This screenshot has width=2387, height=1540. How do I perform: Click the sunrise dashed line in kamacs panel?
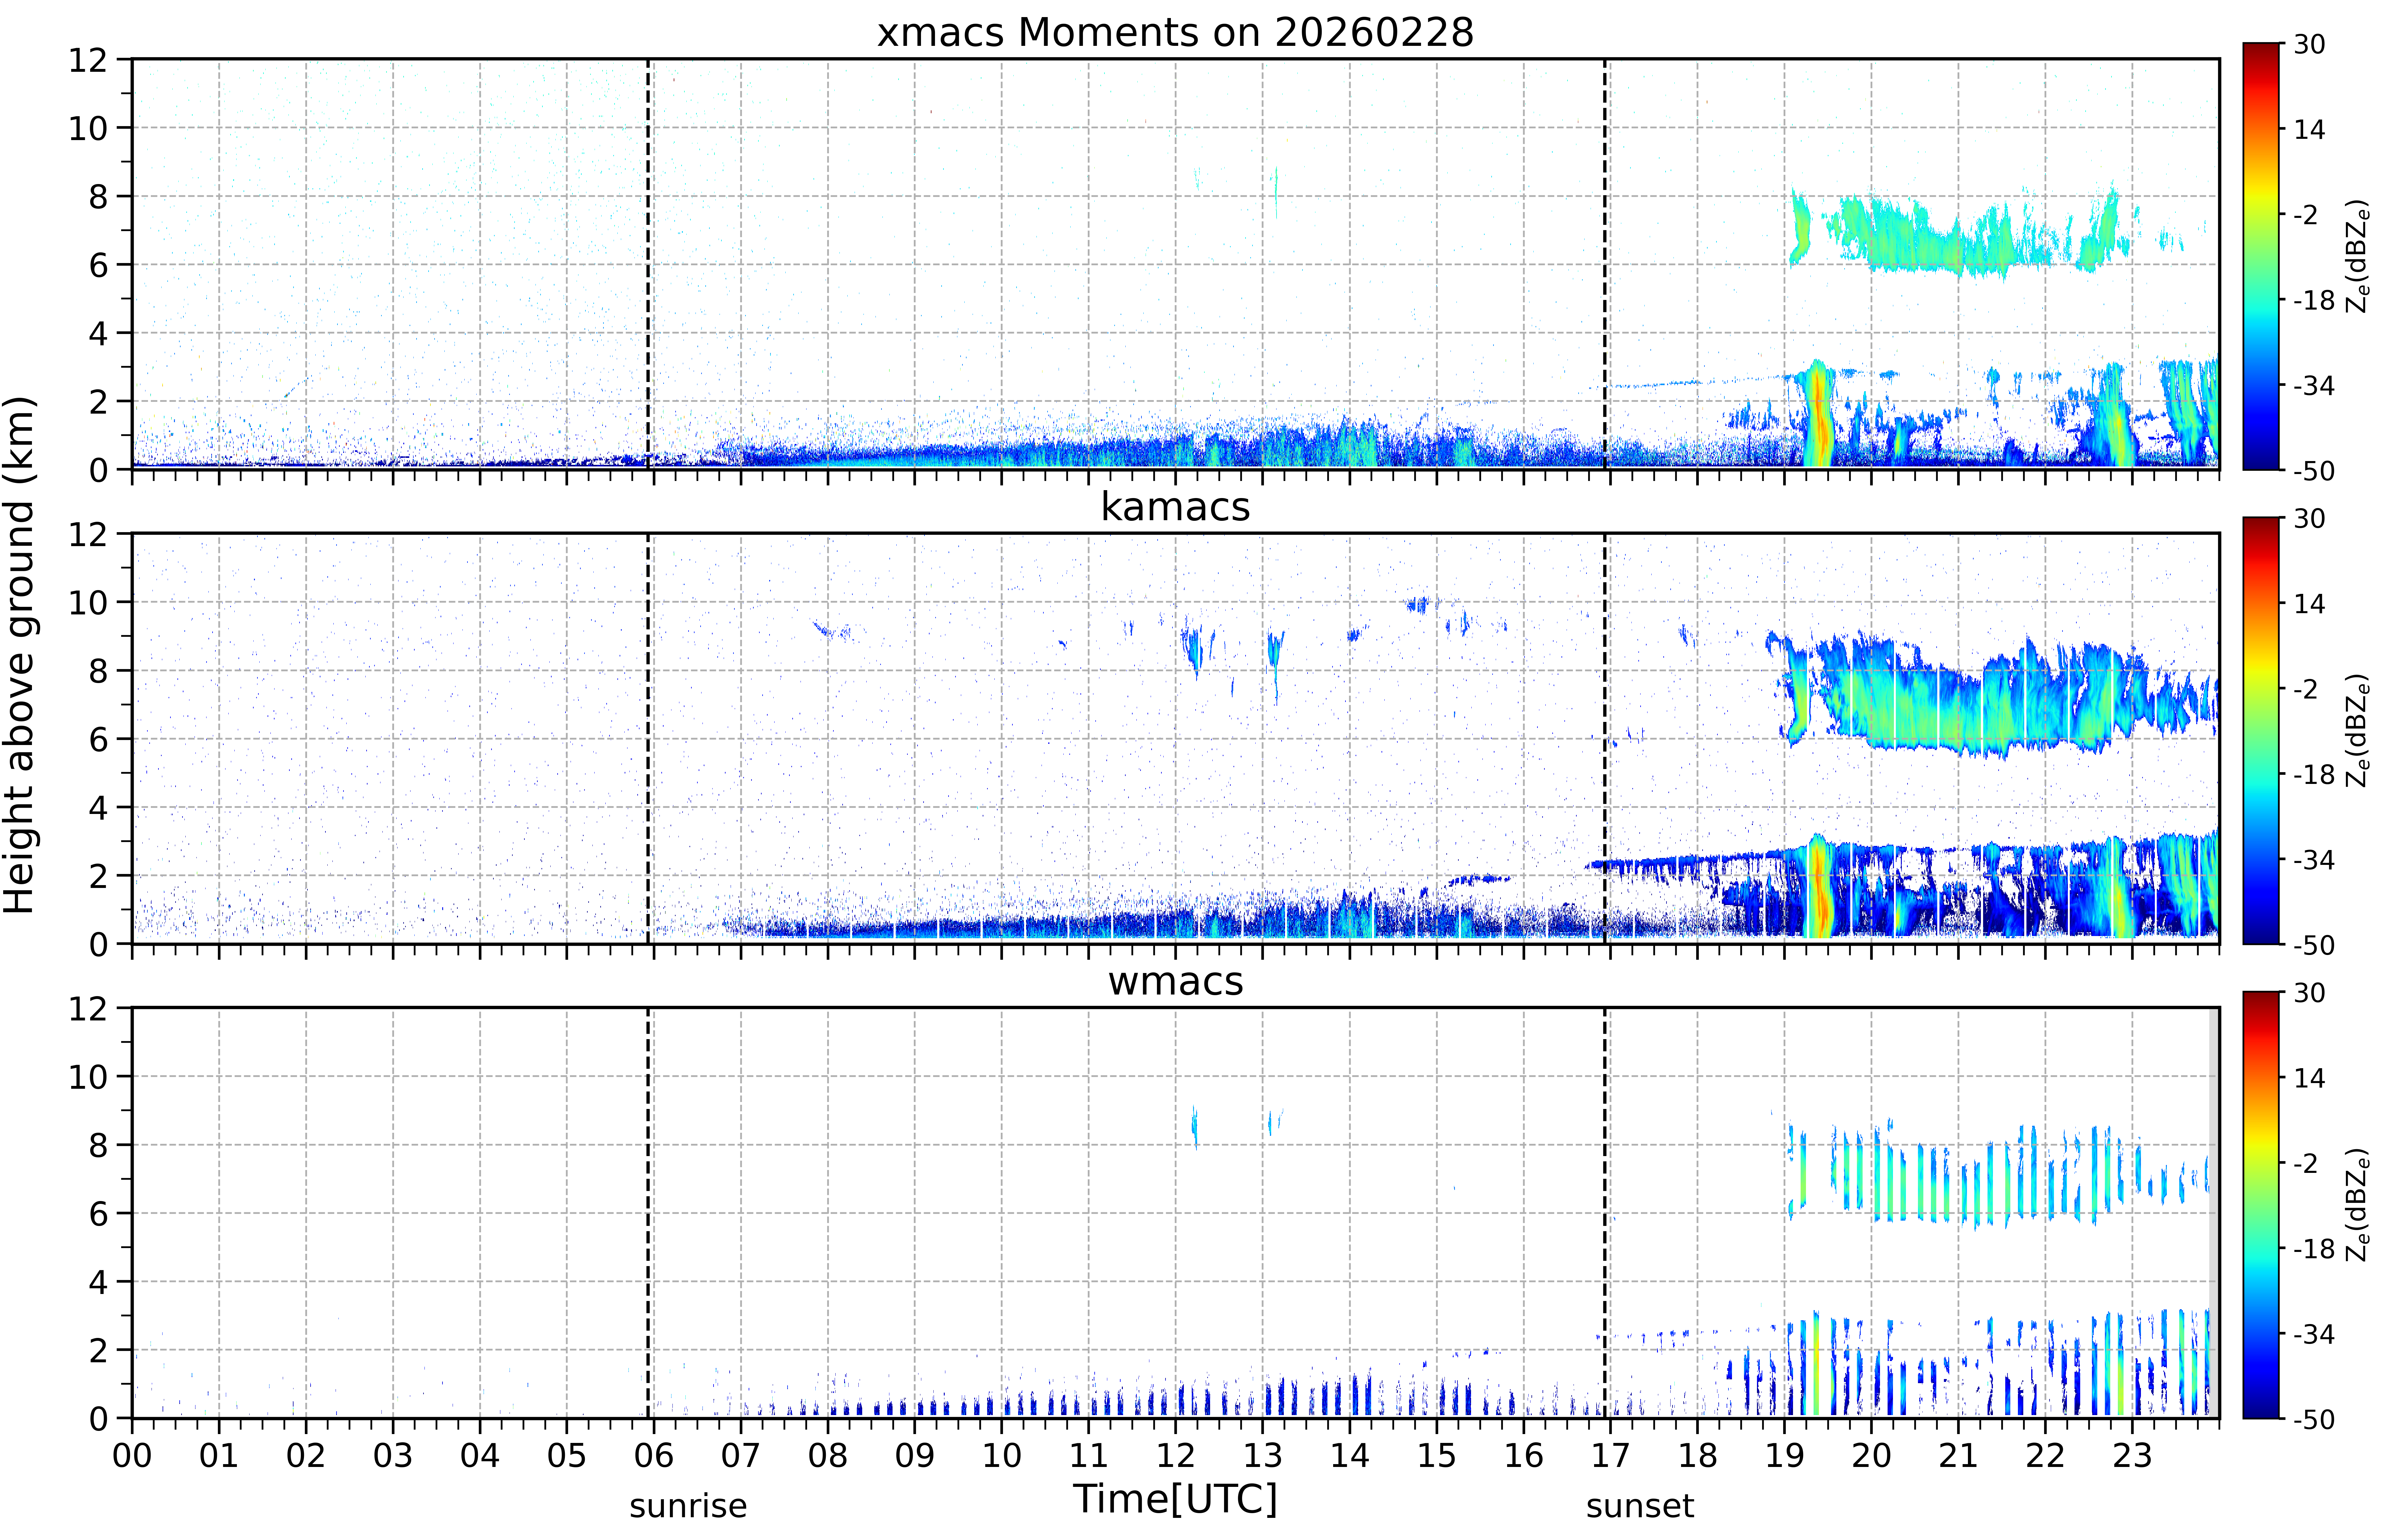648,738
